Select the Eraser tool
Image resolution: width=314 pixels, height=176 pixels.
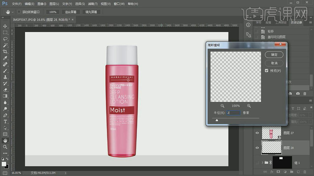click(x=5, y=90)
